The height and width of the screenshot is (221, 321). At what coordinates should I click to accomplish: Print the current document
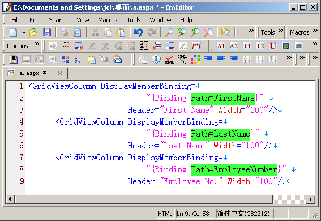[65, 32]
